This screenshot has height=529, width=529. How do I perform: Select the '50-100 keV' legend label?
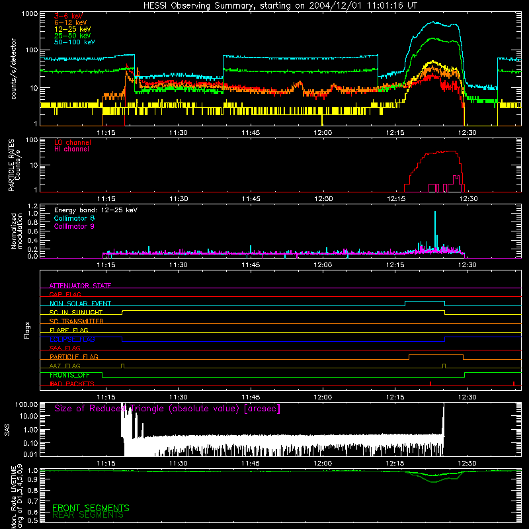click(75, 42)
